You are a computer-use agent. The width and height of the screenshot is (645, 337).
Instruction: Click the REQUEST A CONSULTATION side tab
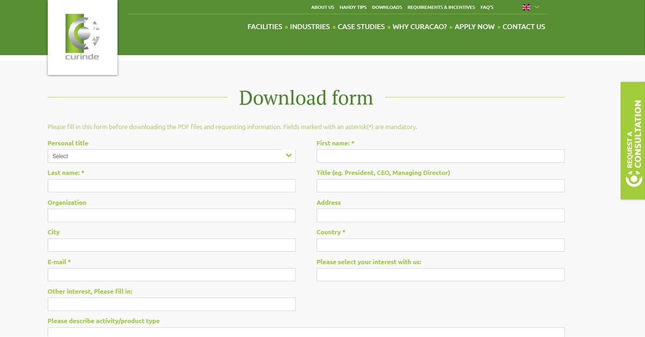click(x=633, y=134)
